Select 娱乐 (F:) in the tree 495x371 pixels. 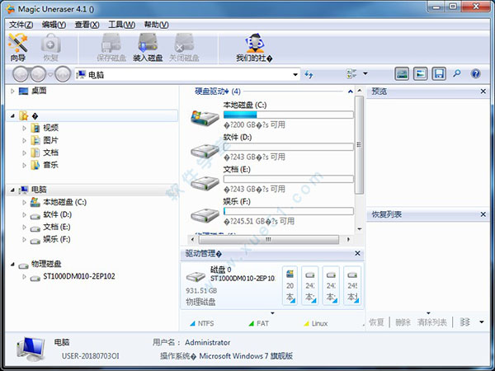pyautogui.click(x=56, y=239)
